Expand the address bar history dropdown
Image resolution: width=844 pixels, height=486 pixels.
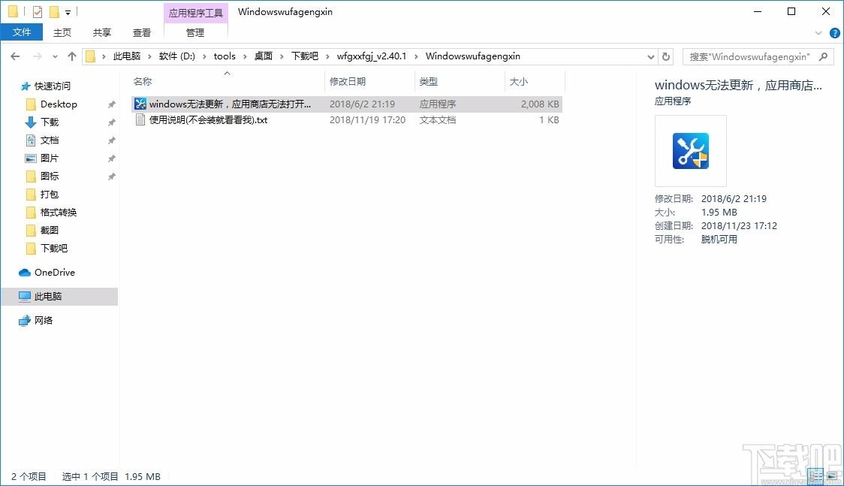(651, 56)
